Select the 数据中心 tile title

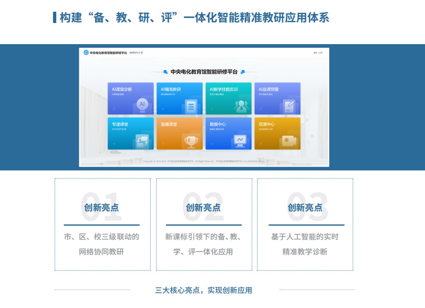point(218,124)
